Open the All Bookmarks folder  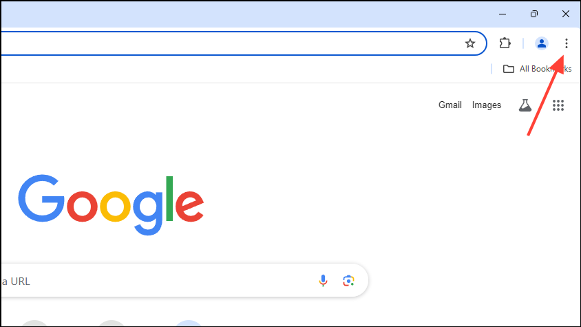tap(537, 68)
